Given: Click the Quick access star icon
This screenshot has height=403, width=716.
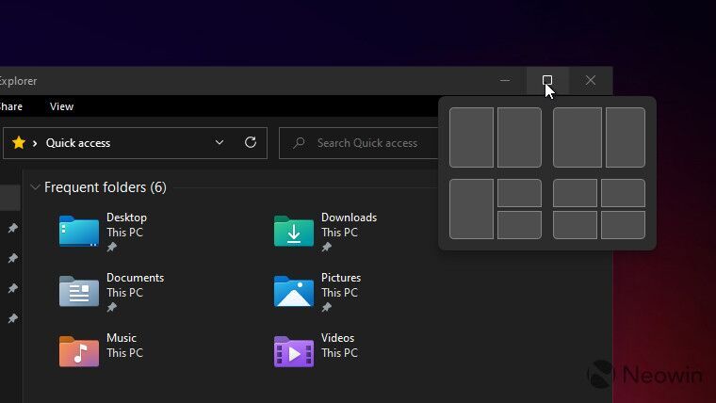Looking at the screenshot, I should [19, 143].
